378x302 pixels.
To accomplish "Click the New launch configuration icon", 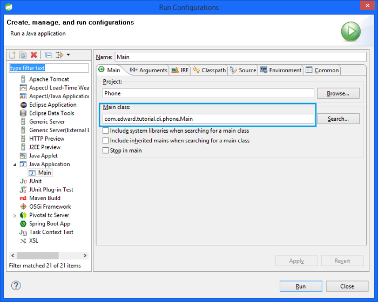I will [x=12, y=55].
